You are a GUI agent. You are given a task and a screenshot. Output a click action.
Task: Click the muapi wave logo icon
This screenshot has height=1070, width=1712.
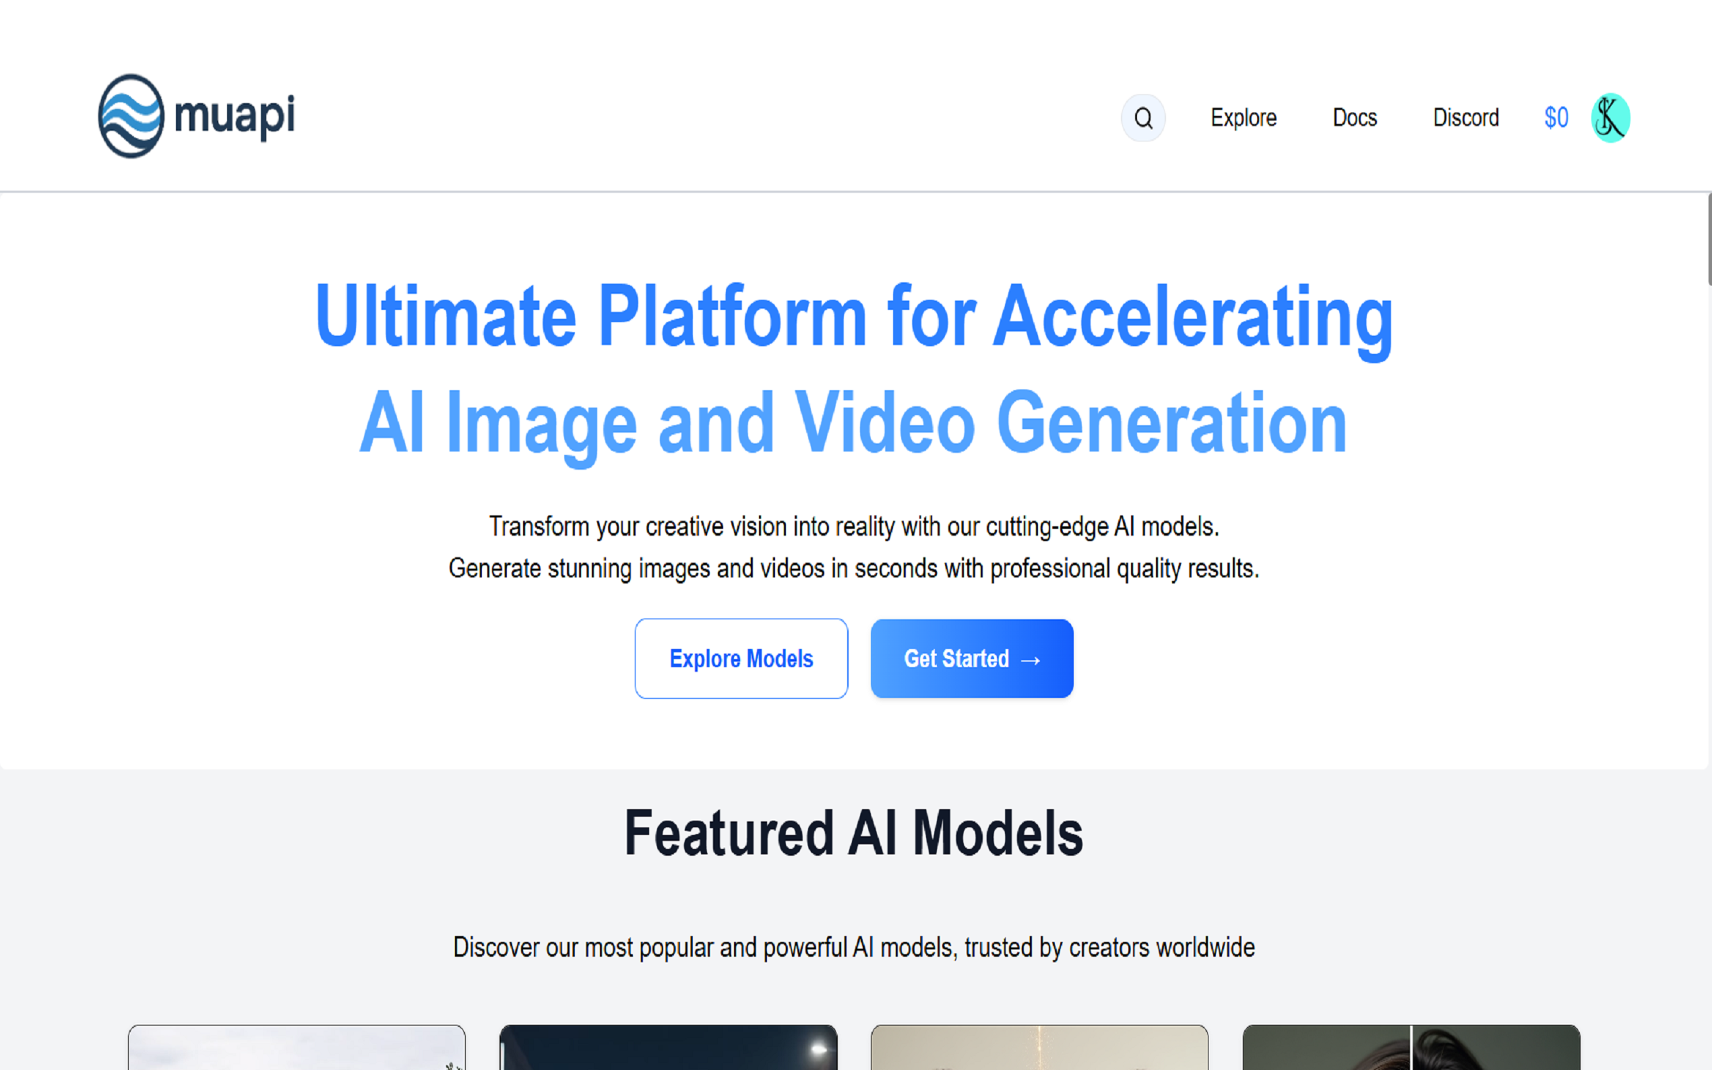[131, 116]
